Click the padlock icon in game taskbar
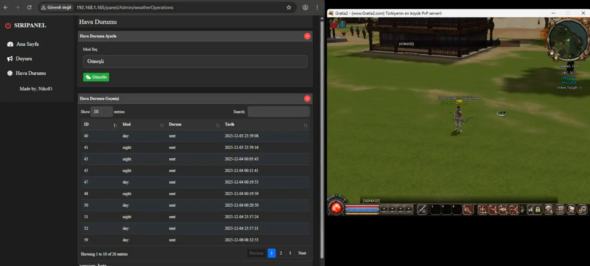This screenshot has height=266, width=590. click(538, 210)
